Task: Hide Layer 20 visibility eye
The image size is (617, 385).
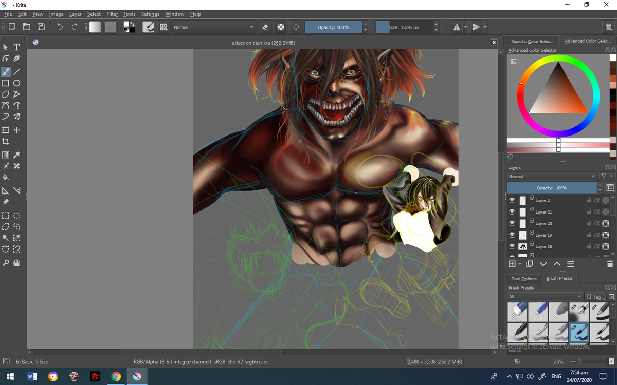Action: pos(512,223)
